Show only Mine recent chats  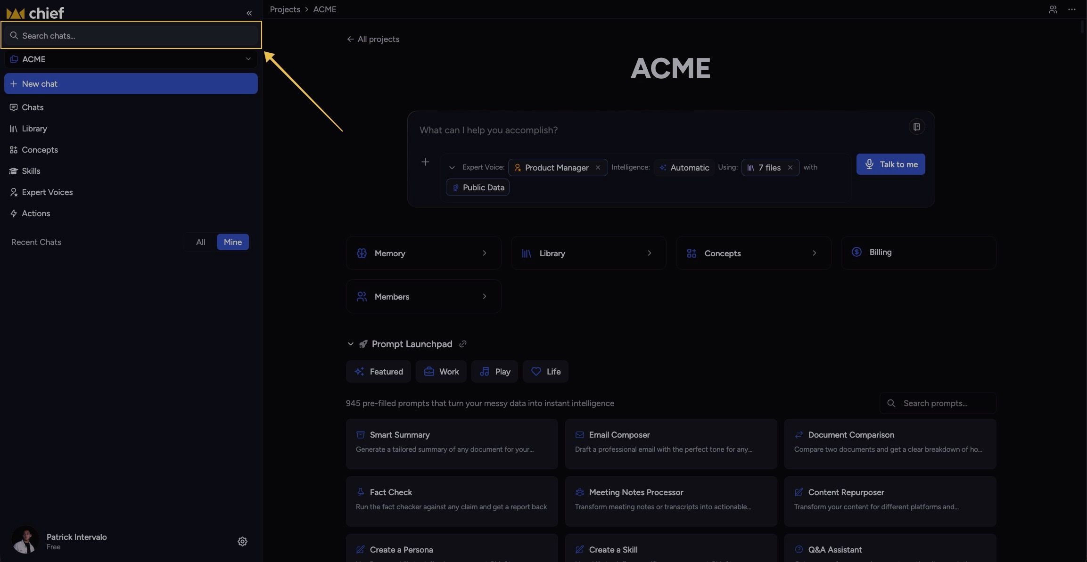pos(233,242)
